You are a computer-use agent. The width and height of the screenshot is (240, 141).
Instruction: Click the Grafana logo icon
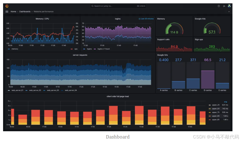[7, 6]
